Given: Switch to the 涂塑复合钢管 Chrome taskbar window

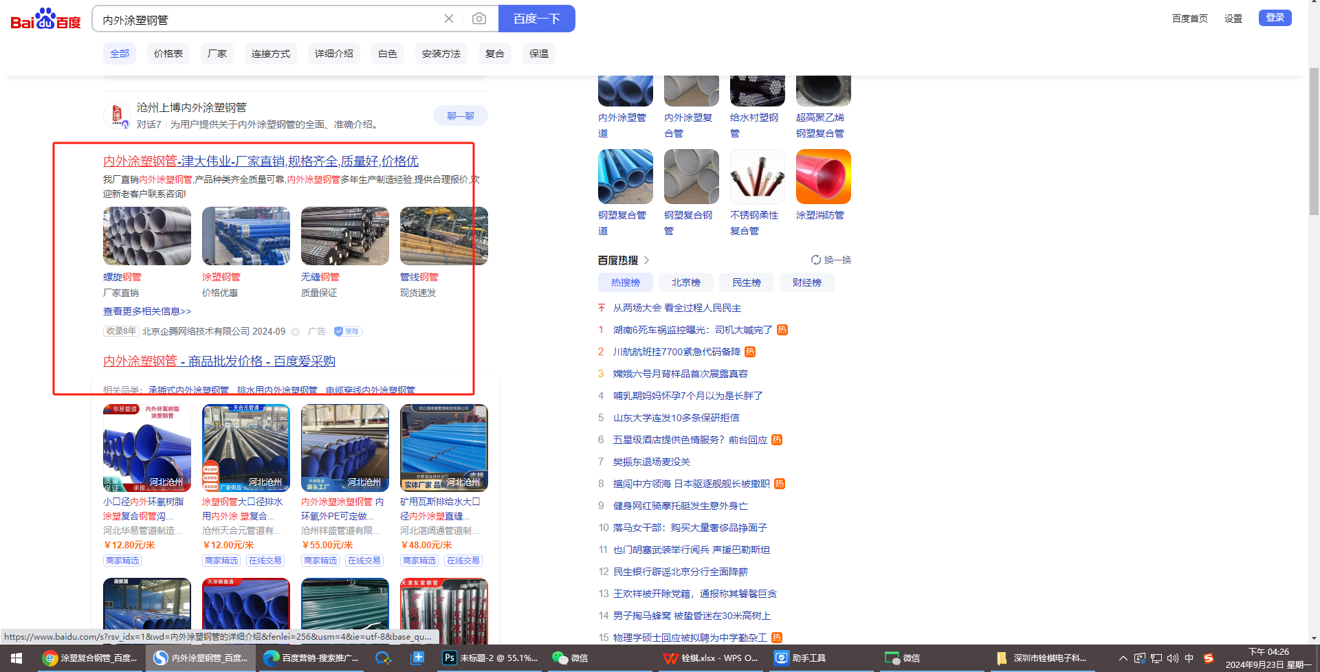Looking at the screenshot, I should pos(90,658).
